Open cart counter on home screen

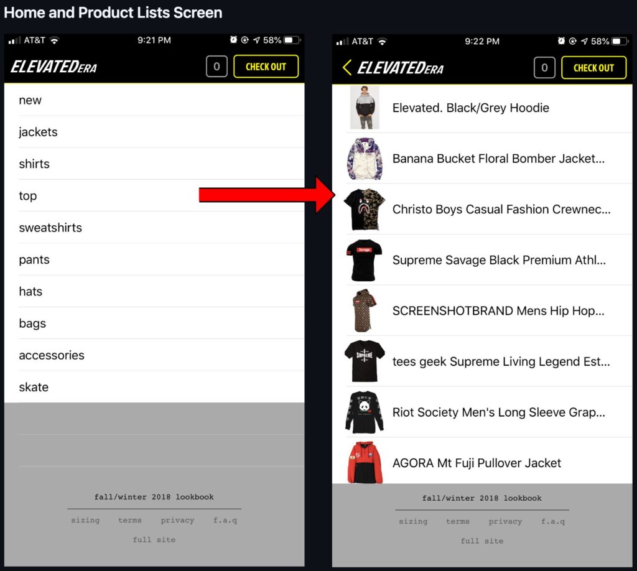(216, 67)
